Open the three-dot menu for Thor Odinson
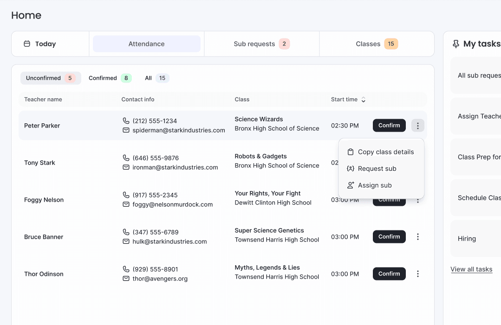Image resolution: width=501 pixels, height=325 pixels. click(417, 274)
